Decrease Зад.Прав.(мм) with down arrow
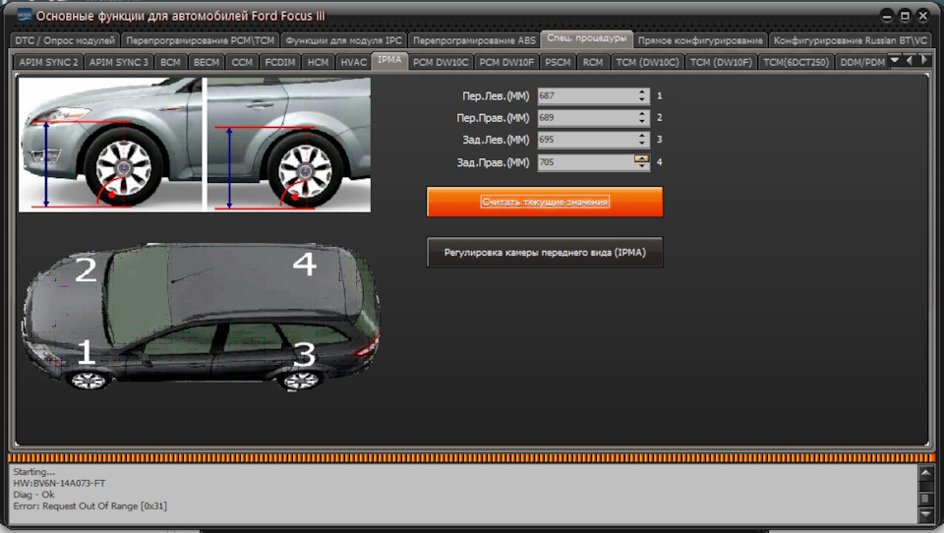Image resolution: width=944 pixels, height=533 pixels. 641,165
